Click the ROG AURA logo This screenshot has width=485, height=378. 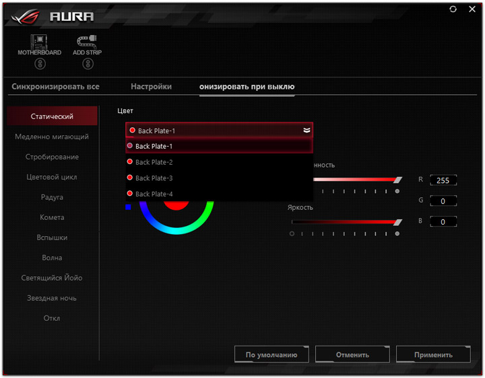click(53, 16)
